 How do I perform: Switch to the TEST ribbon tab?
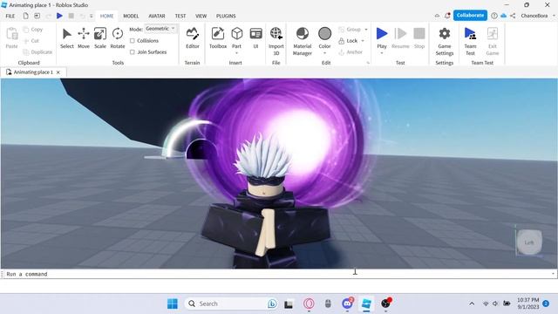(180, 16)
